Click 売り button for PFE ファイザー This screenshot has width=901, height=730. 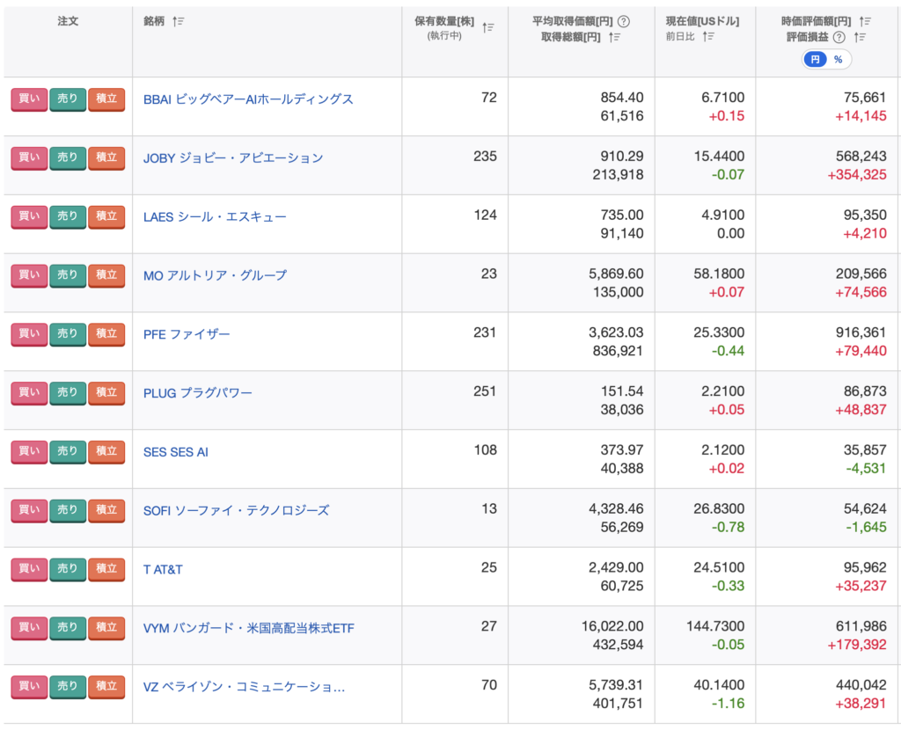pos(68,334)
